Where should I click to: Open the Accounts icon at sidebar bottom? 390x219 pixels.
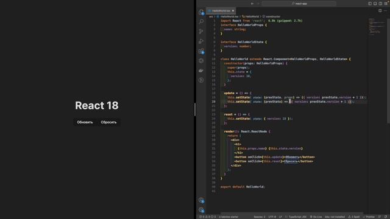pos(201,200)
